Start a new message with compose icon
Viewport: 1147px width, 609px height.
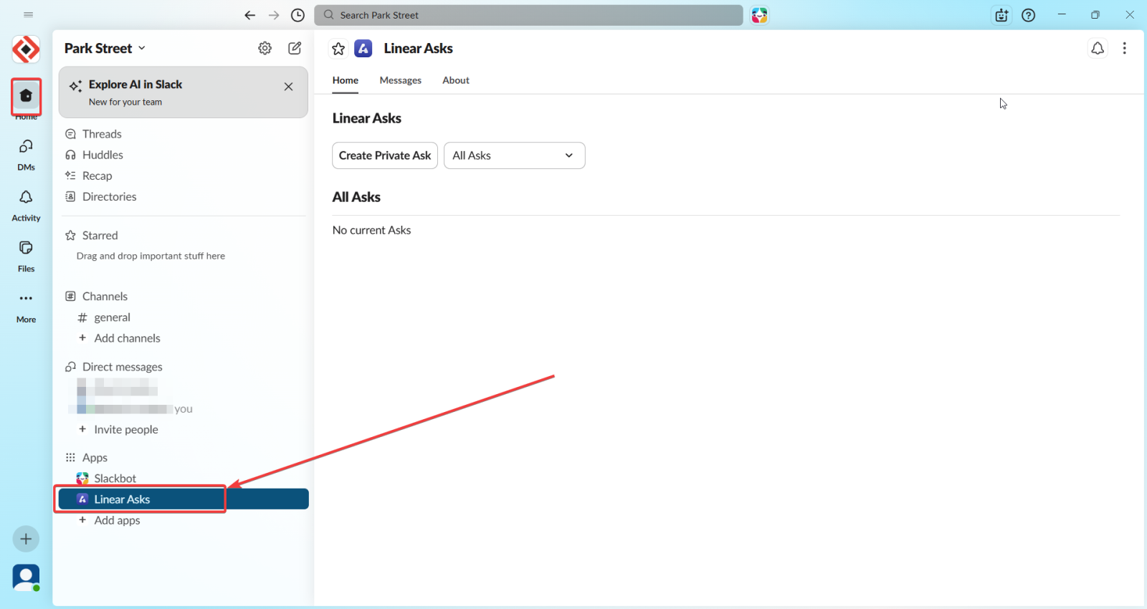[295, 48]
